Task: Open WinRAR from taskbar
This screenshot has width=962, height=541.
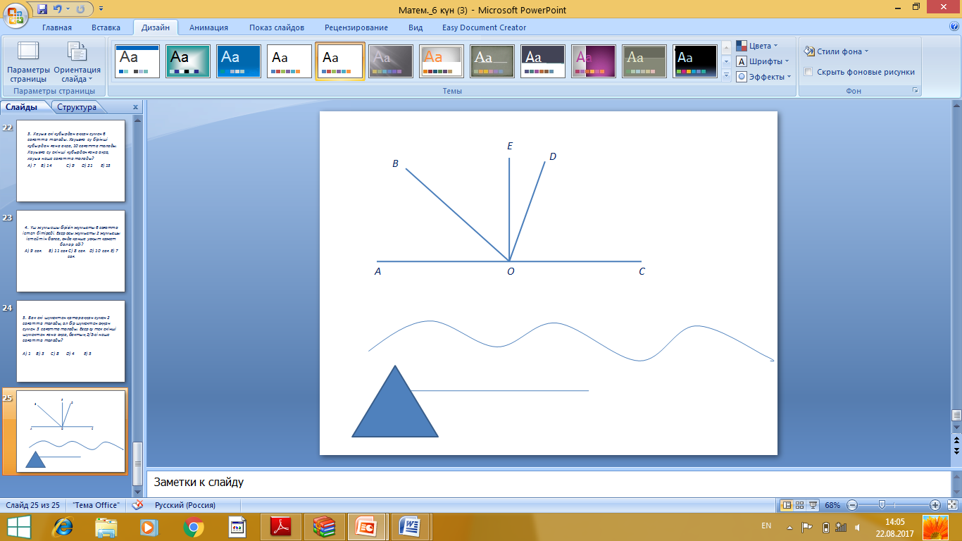Action: click(x=324, y=527)
